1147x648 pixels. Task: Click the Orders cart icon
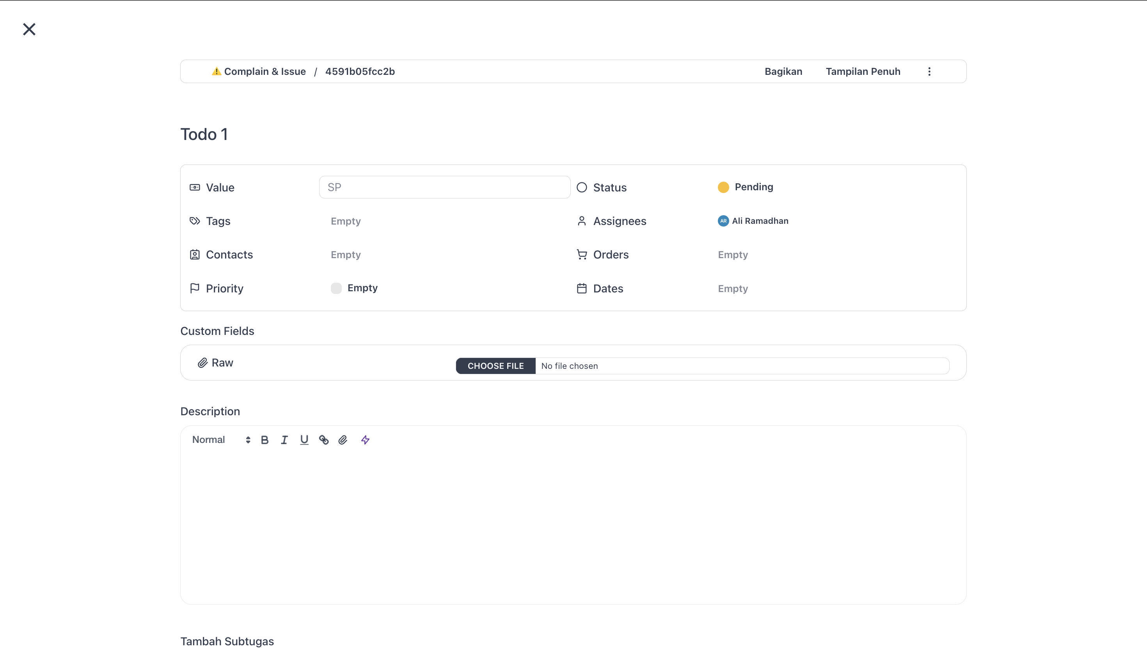(x=582, y=255)
